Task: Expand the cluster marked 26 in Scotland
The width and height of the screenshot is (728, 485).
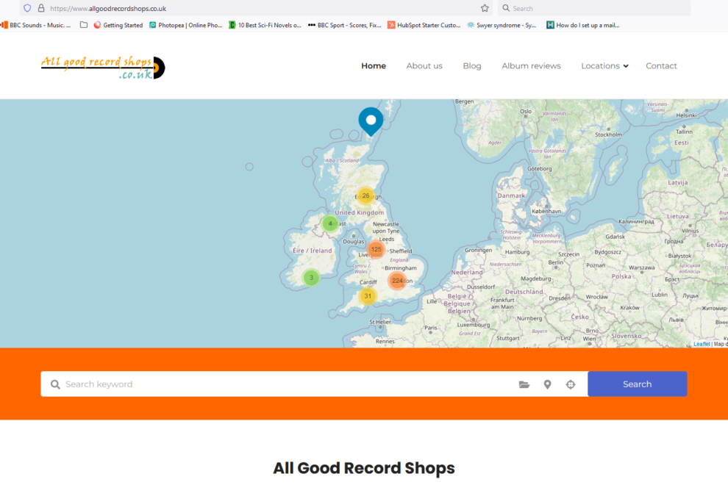Action: [365, 195]
